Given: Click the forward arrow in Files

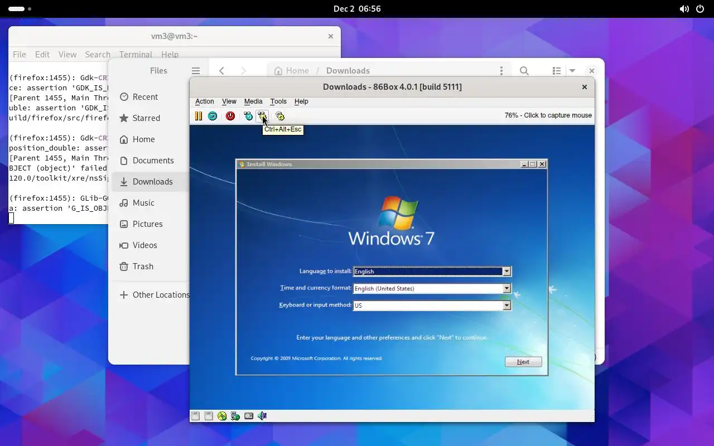Looking at the screenshot, I should click(x=243, y=71).
